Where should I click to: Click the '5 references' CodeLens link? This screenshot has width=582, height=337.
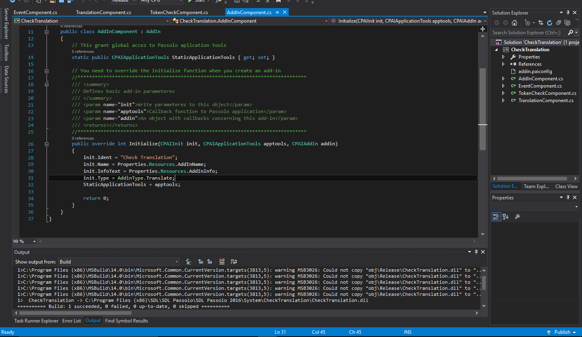[83, 51]
